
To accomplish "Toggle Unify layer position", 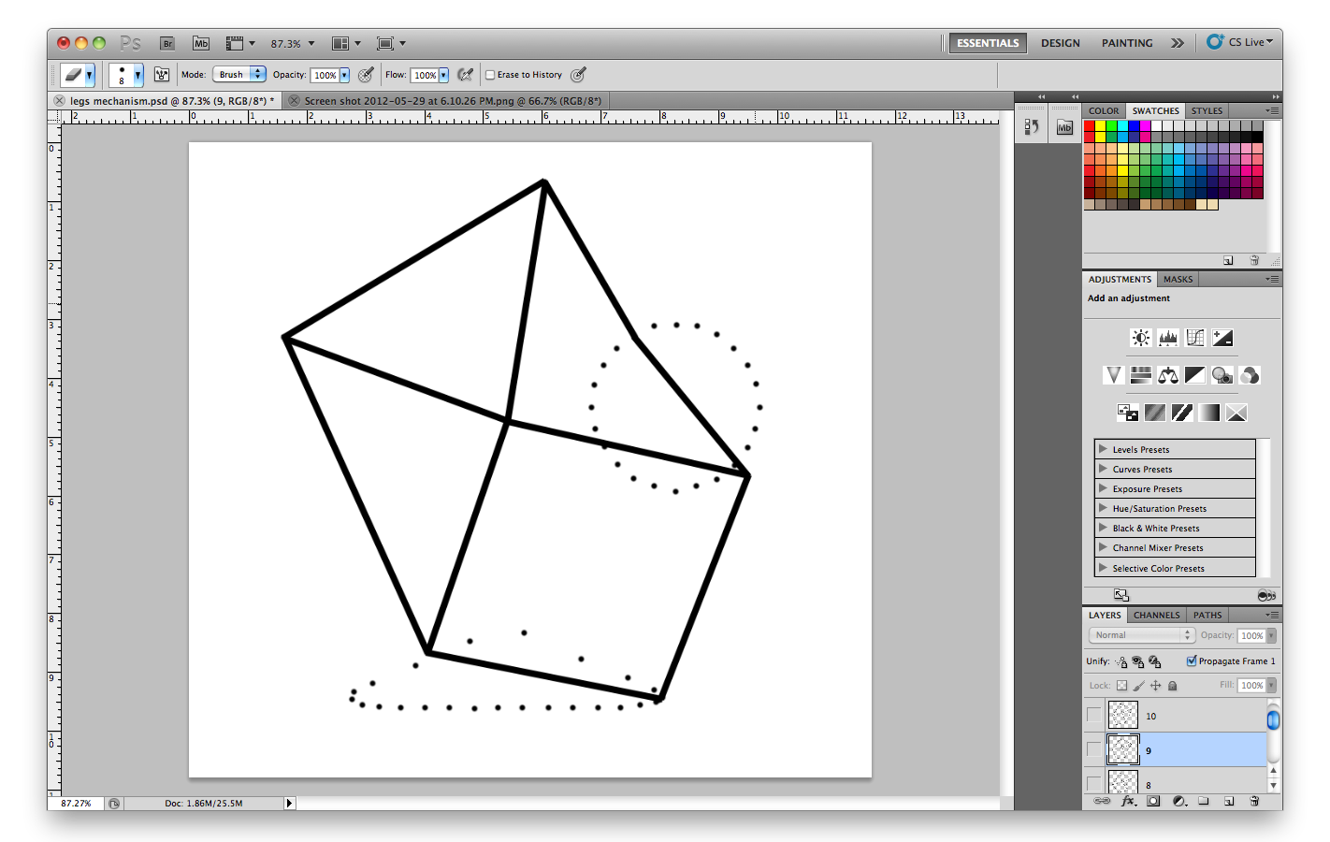I will point(1121,661).
